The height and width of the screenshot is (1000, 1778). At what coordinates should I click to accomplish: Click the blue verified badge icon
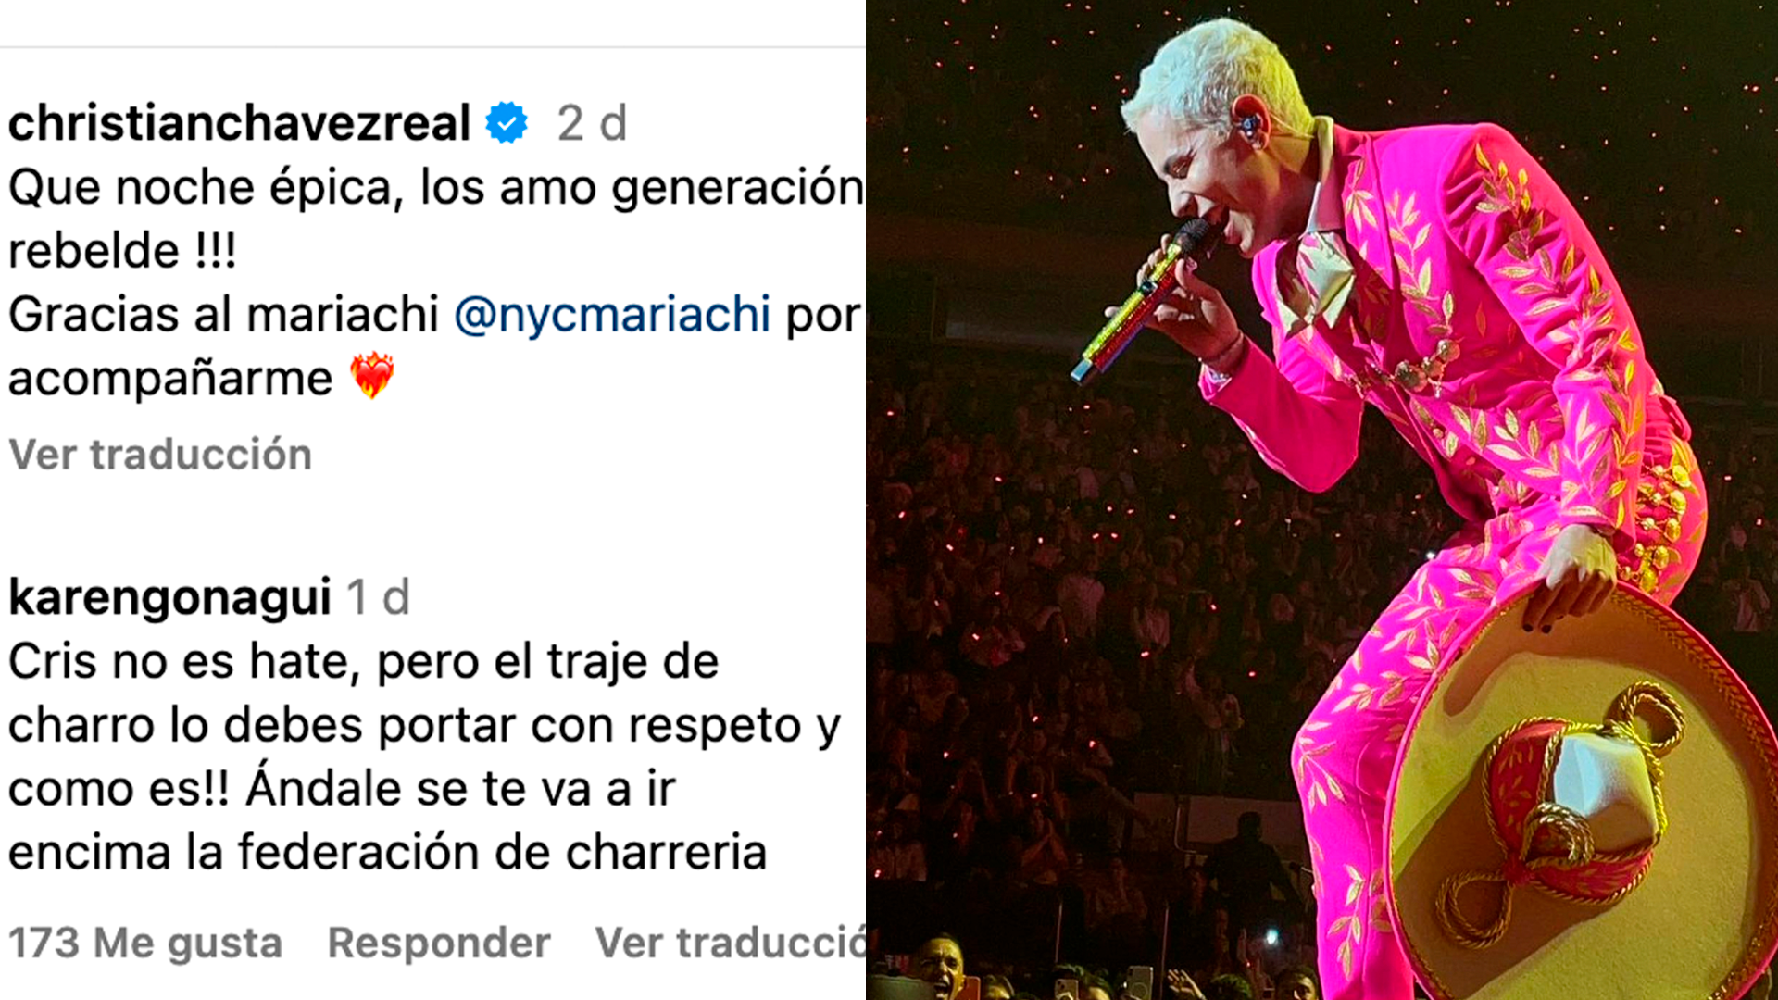point(507,122)
